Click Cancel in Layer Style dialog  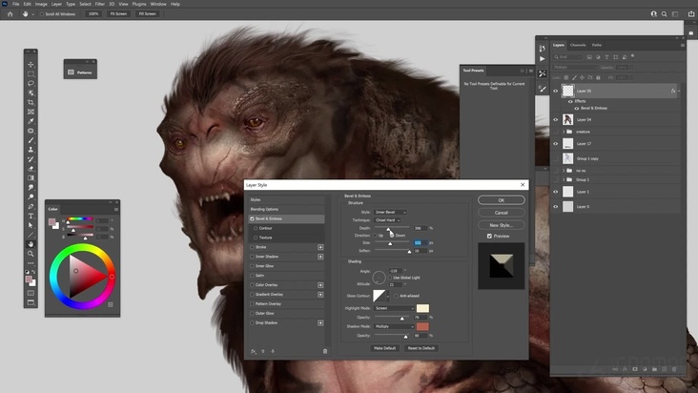coord(502,213)
